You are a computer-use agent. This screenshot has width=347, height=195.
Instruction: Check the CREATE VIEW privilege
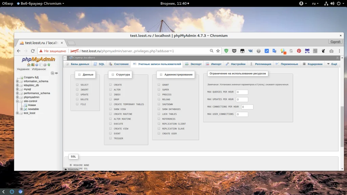(x=110, y=129)
